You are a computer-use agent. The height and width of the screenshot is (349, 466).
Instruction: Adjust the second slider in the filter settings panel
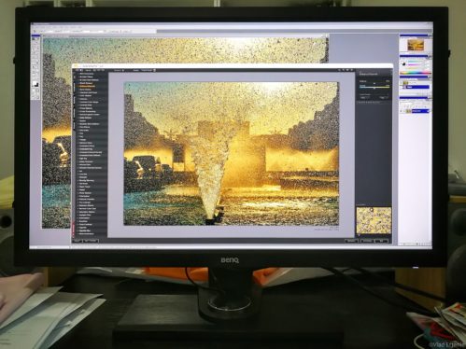click(x=374, y=88)
